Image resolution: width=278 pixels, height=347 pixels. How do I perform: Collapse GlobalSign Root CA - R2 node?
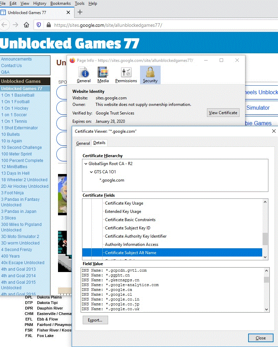(86, 164)
